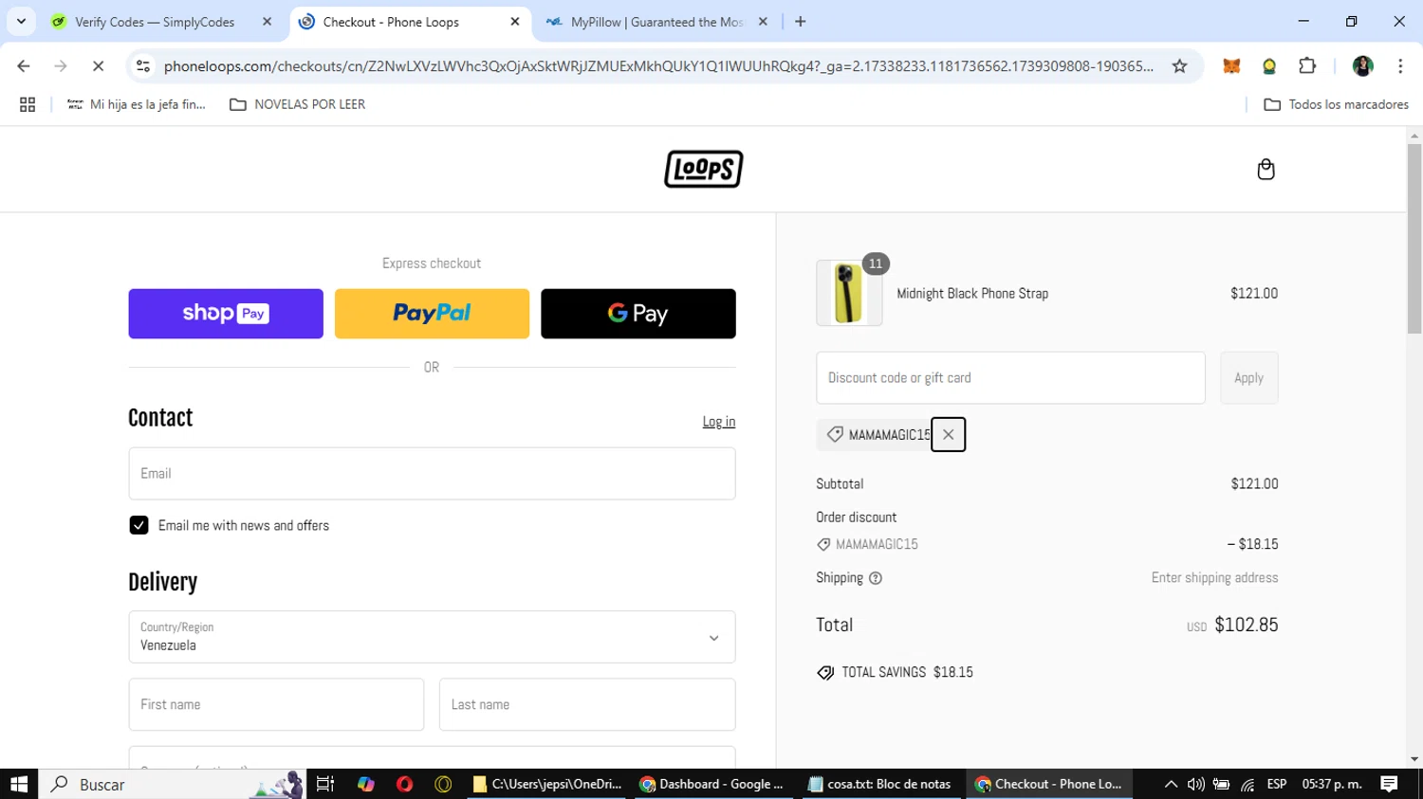Image resolution: width=1423 pixels, height=799 pixels.
Task: Open the volume control in system tray
Action: click(x=1195, y=784)
